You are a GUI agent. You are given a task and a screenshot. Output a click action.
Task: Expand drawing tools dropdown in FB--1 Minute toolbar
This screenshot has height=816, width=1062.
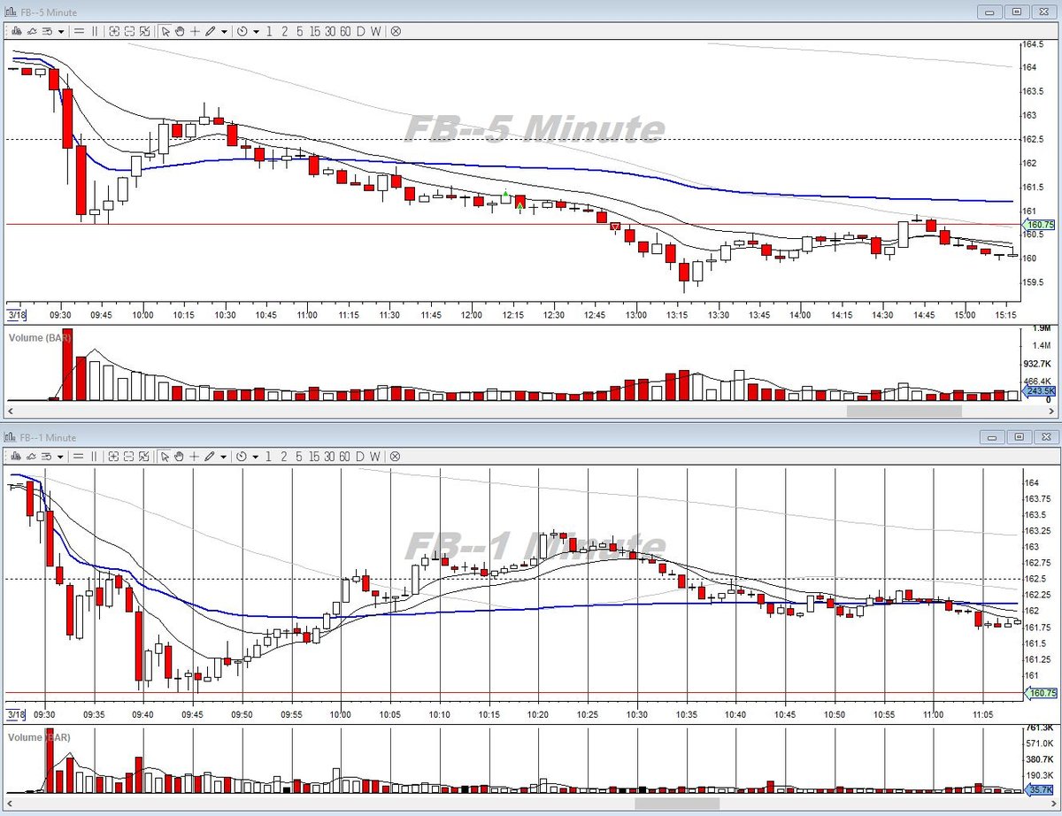224,457
